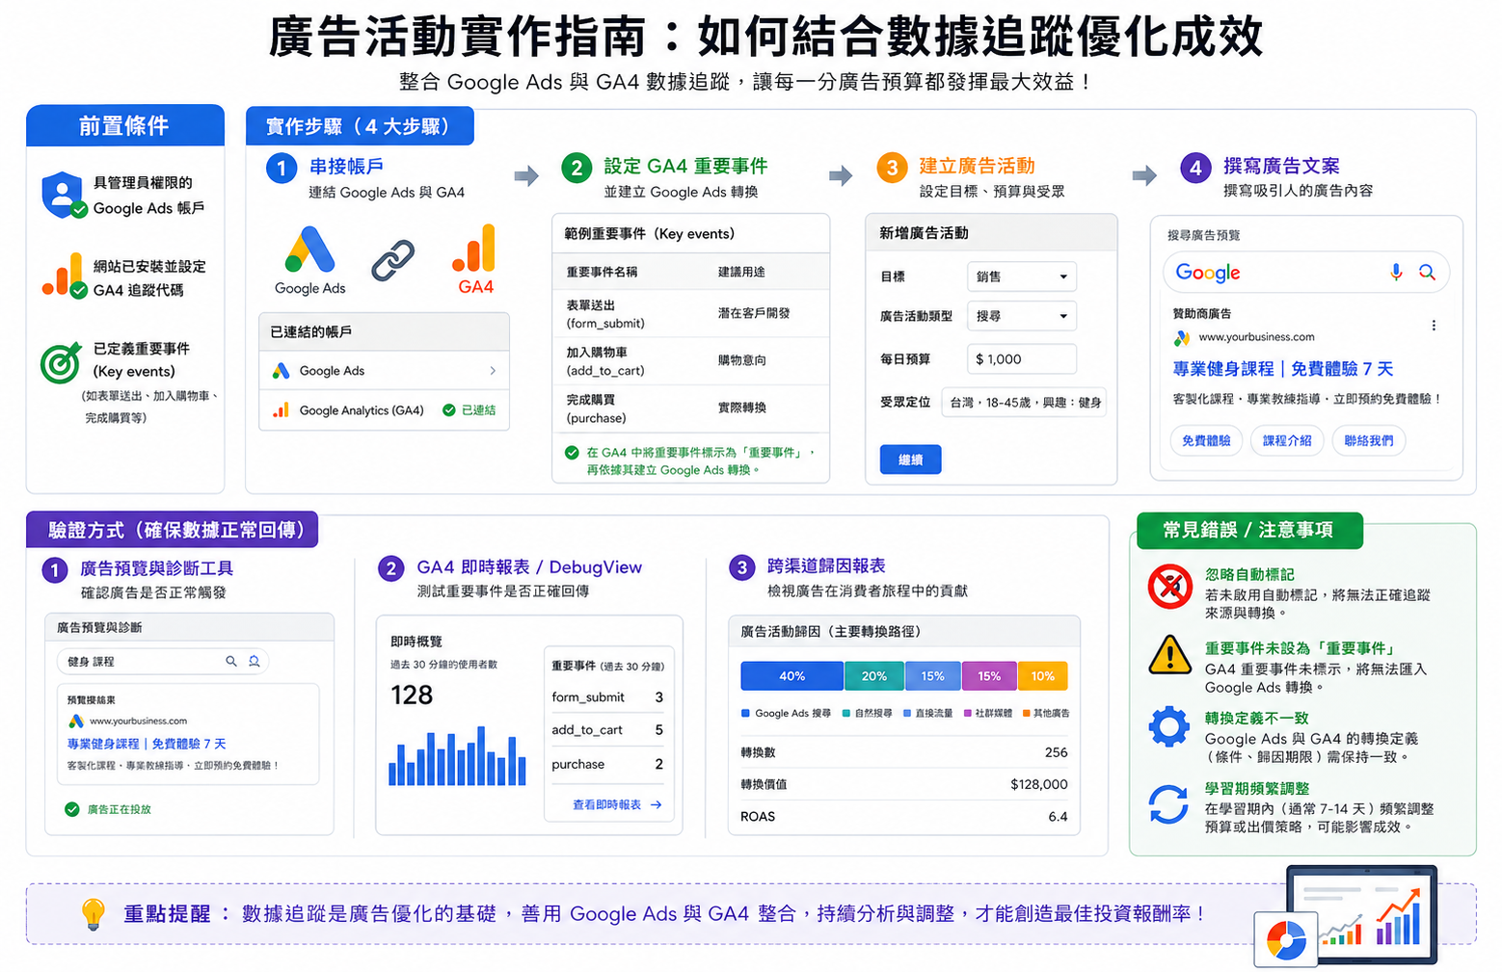Viewport: 1502px width, 972px height.
Task: Click the 每日預算 $ 1,000 field
Action: 1022,359
